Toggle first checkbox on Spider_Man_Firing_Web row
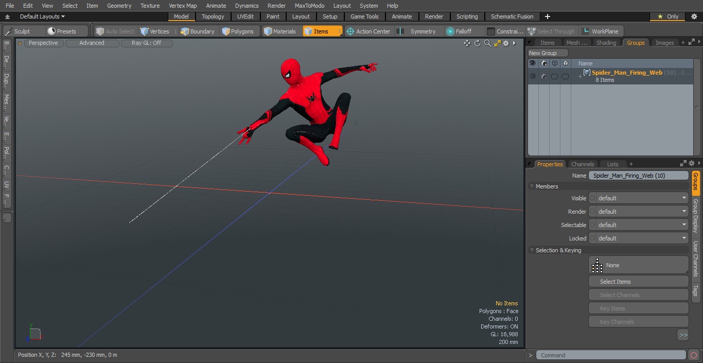Viewport: 703px width, 363px height. pos(554,76)
